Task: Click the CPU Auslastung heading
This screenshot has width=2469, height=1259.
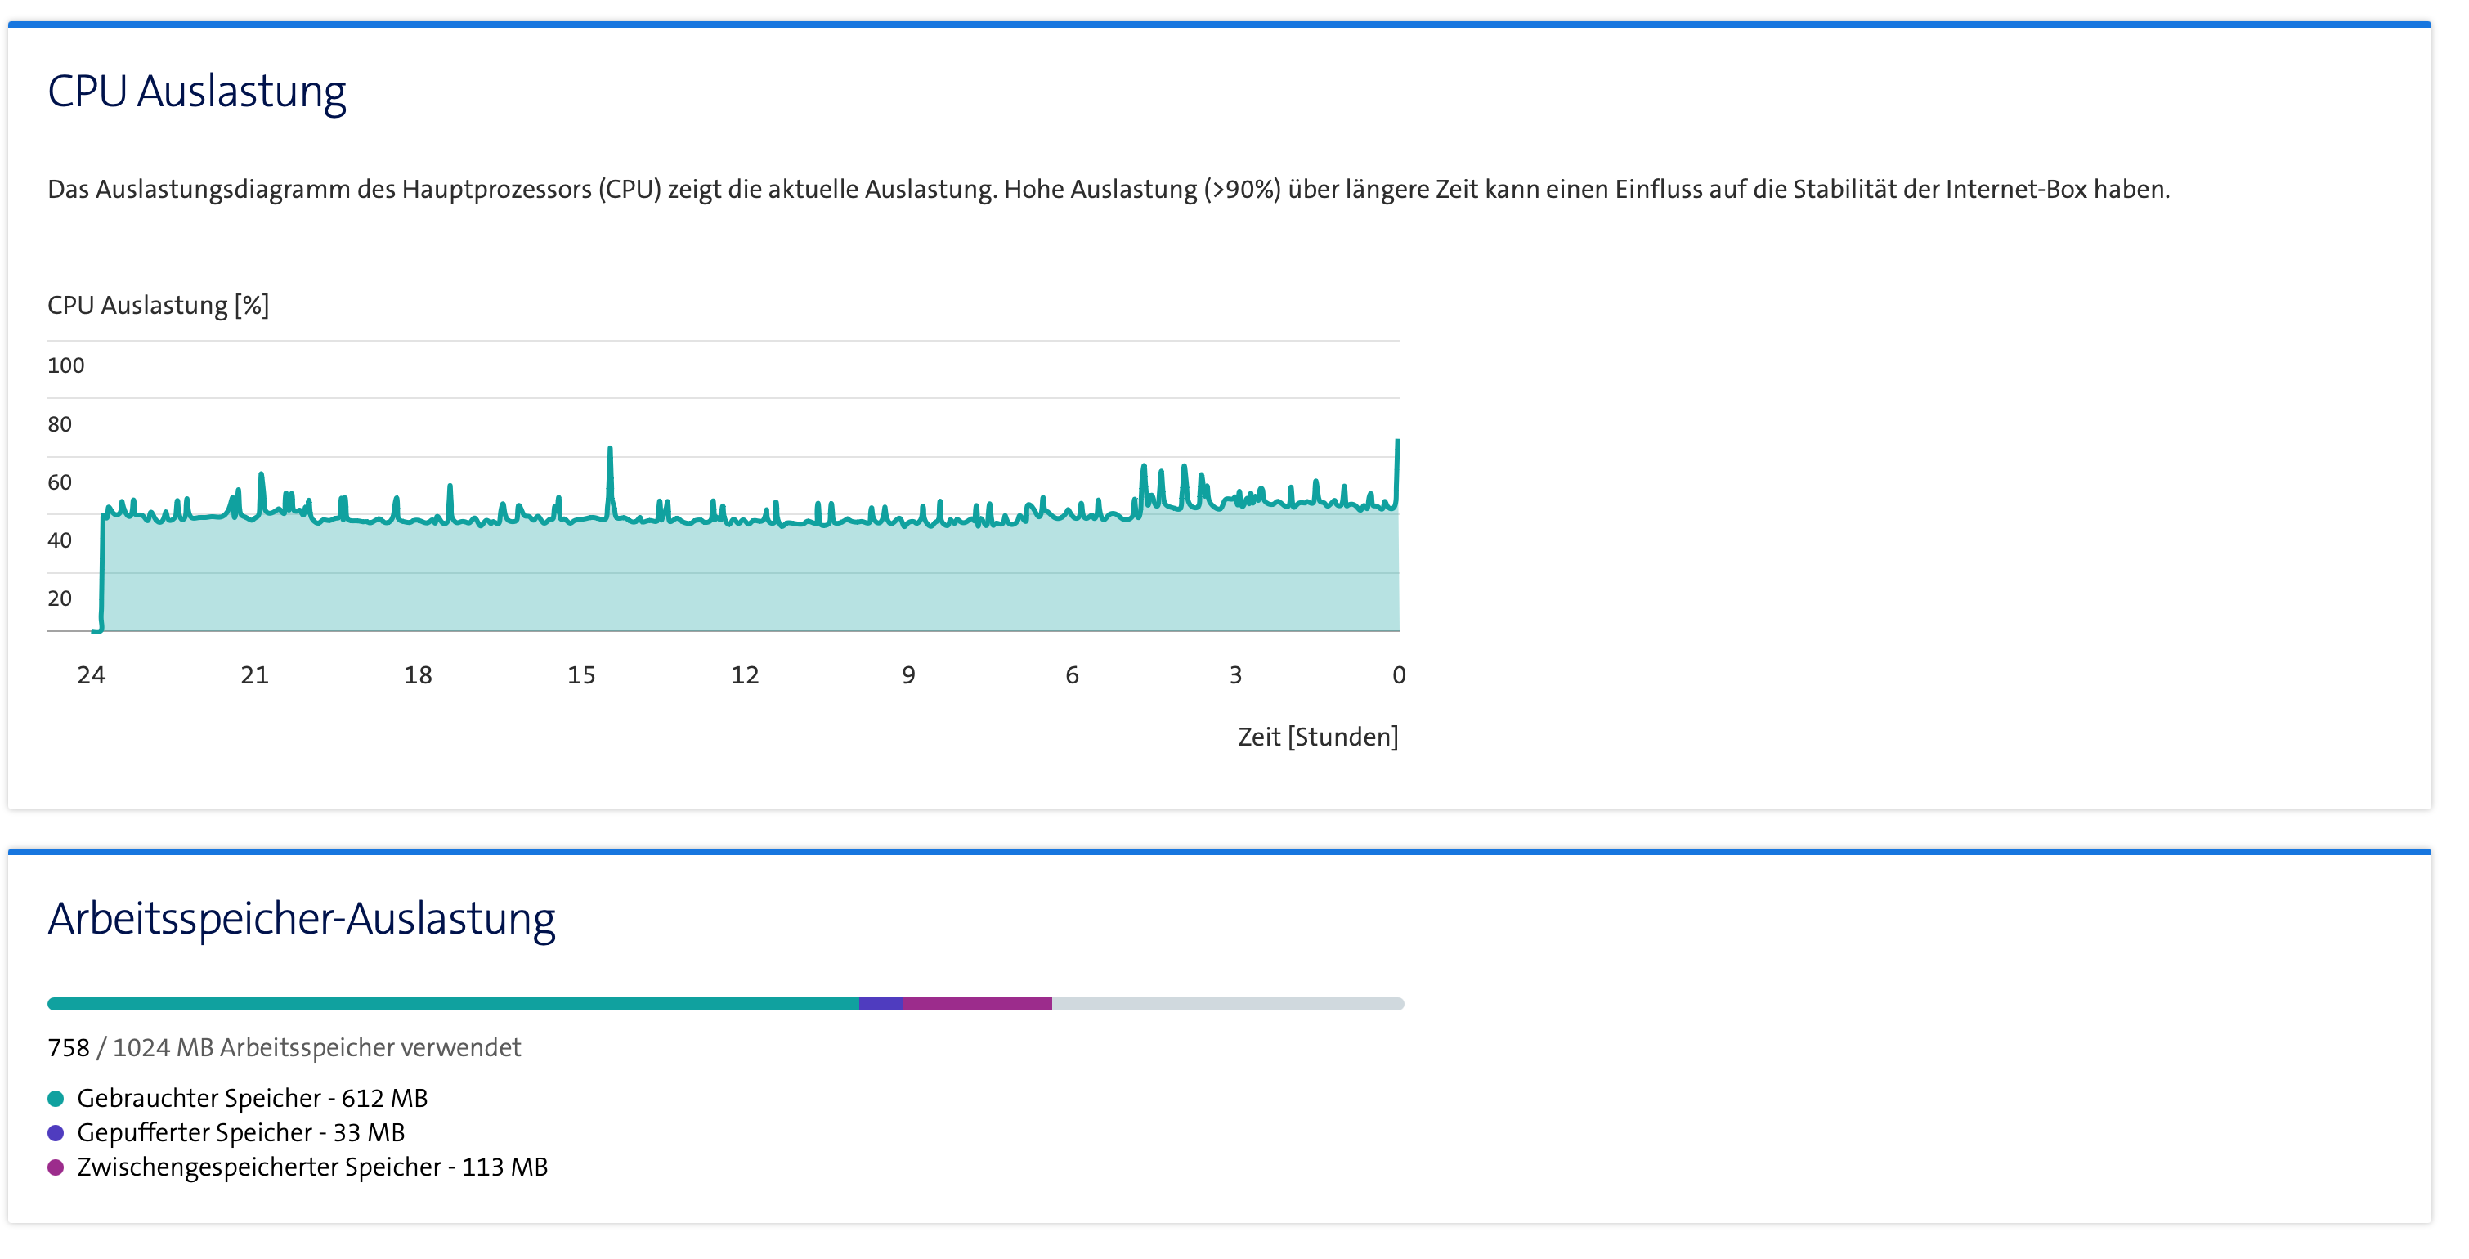Action: click(x=196, y=92)
